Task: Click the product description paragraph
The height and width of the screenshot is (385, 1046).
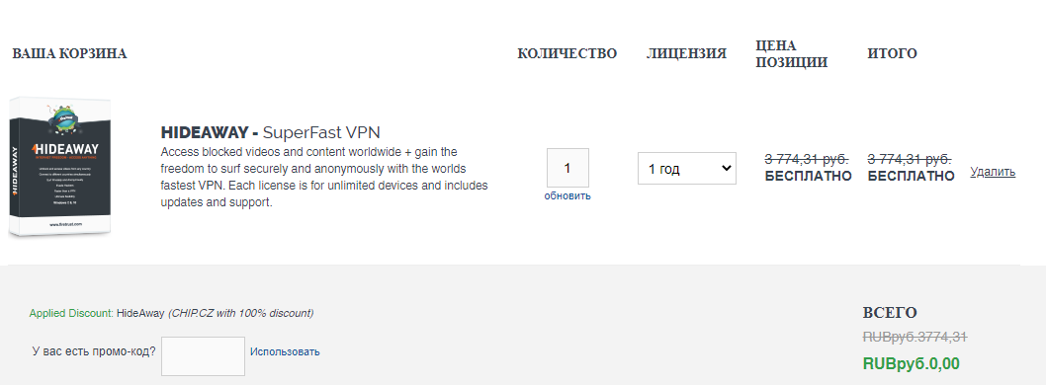Action: (x=324, y=177)
